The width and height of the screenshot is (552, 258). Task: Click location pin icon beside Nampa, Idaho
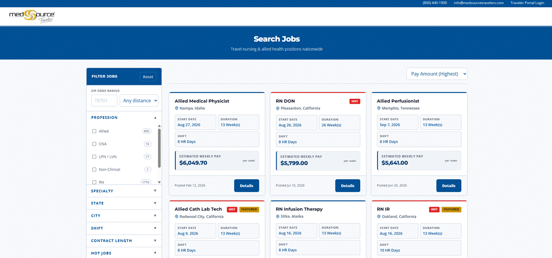[177, 108]
